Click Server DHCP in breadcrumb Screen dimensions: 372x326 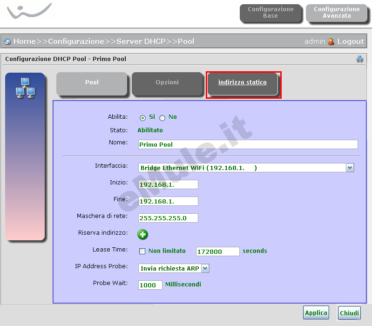pyautogui.click(x=141, y=41)
